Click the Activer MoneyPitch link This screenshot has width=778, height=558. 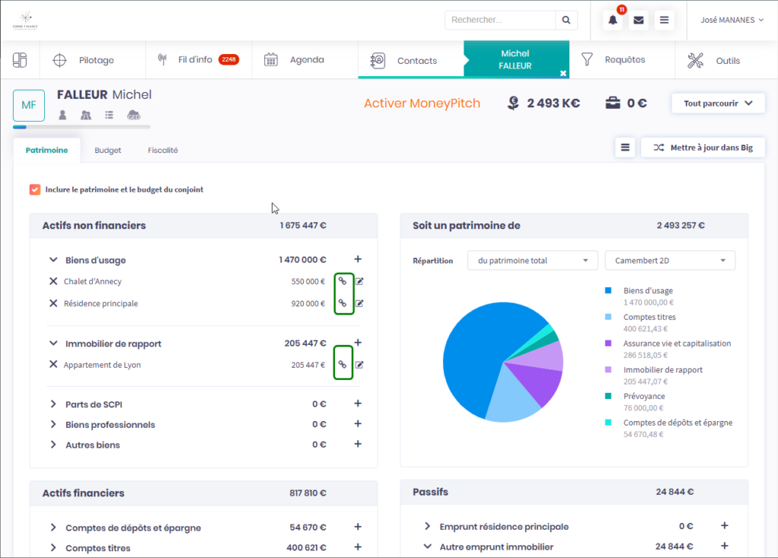(x=422, y=103)
